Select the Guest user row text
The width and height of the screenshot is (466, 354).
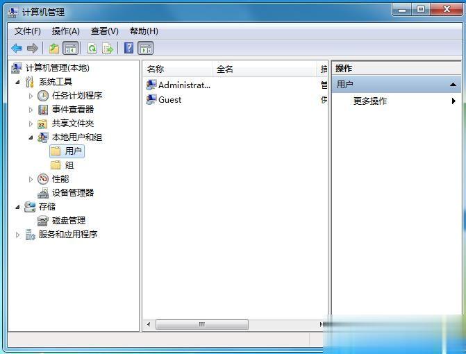(169, 100)
